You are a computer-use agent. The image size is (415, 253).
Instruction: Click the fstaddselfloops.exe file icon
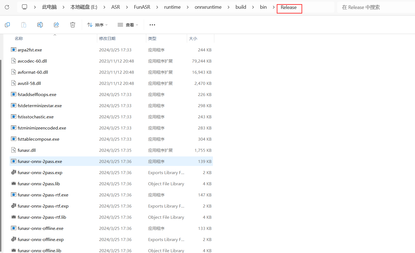[x=14, y=94]
